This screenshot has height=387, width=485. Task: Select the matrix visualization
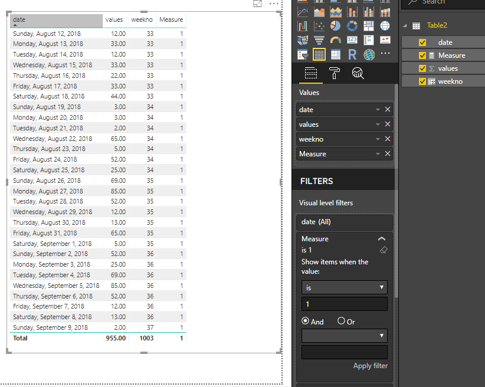pyautogui.click(x=336, y=55)
